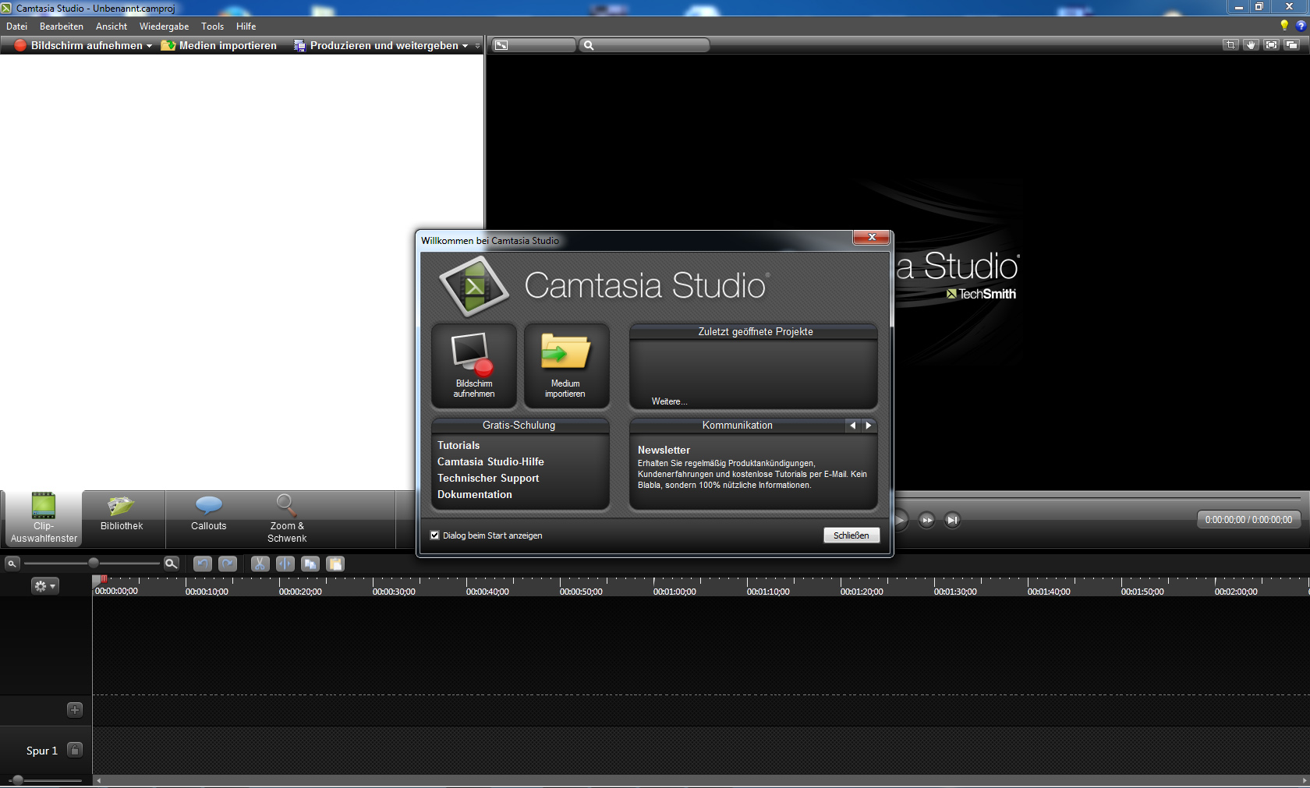Click the detach preview window icon
Viewport: 1310px width, 788px height.
[1291, 45]
